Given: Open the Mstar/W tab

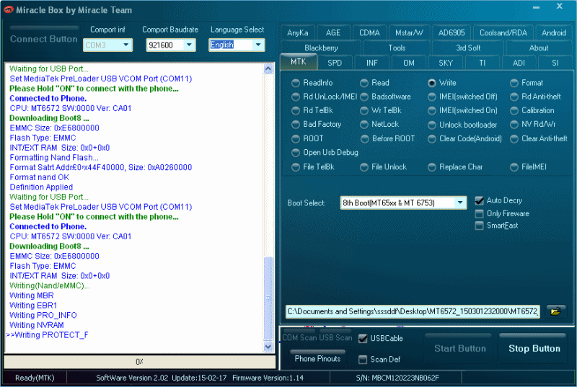Looking at the screenshot, I should (x=409, y=32).
